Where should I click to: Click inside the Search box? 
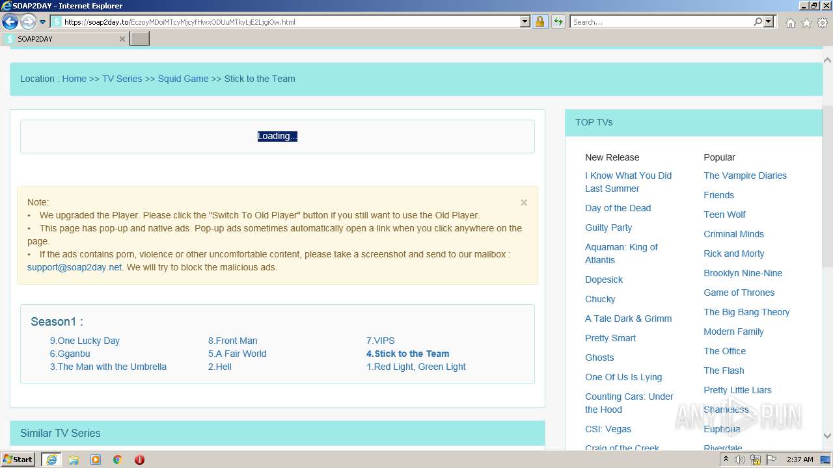[x=661, y=22]
